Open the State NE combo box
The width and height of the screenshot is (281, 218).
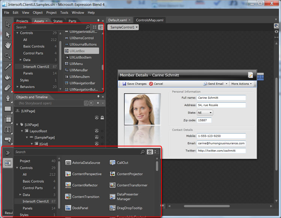205,113
